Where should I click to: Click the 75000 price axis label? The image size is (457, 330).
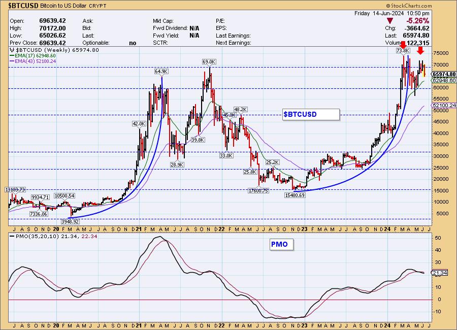[x=441, y=53]
